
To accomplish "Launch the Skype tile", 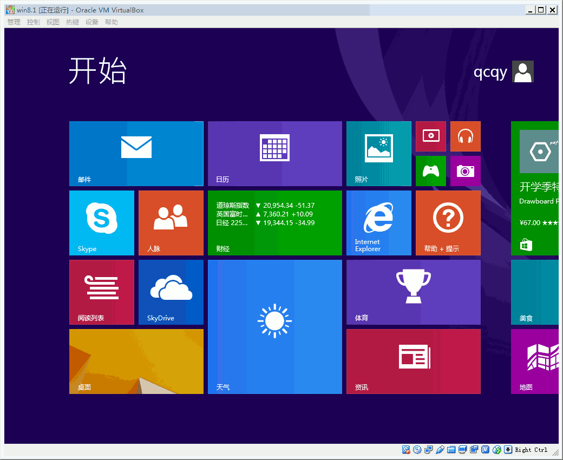I will coord(102,223).
